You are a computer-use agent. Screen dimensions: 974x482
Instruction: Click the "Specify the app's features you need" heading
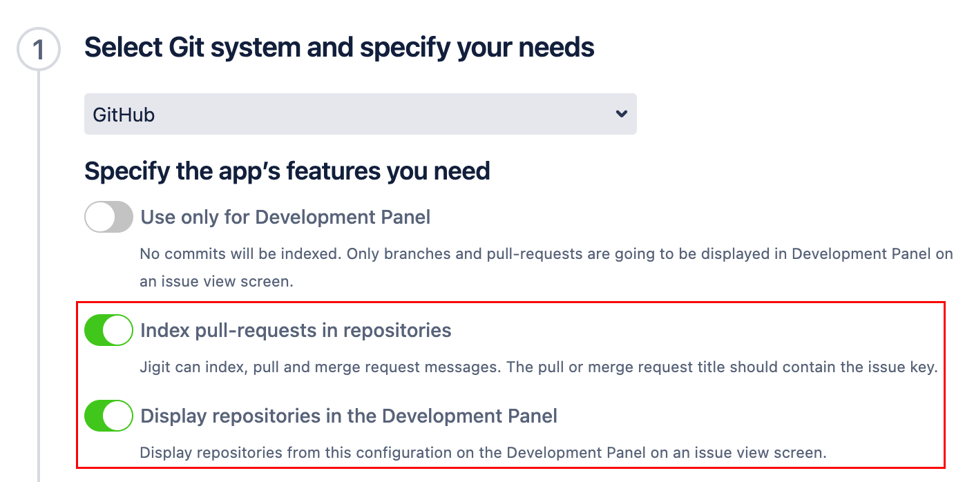coord(287,171)
